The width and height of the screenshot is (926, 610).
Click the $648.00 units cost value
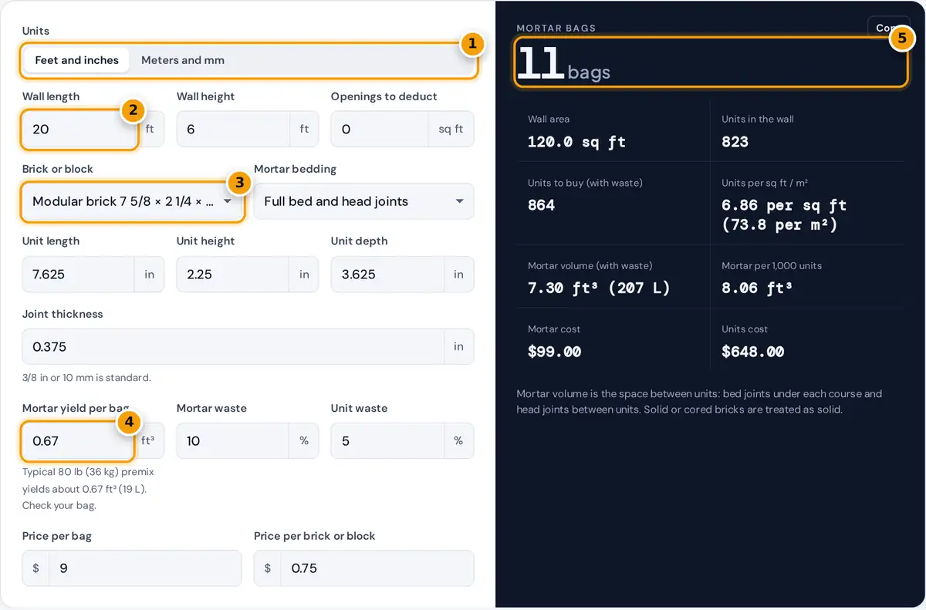pyautogui.click(x=752, y=352)
